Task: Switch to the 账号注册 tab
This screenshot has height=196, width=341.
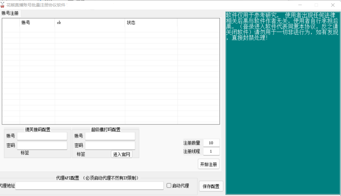Action: pos(10,13)
